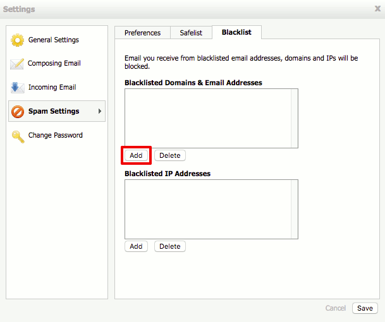Add a blacklisted domain or email address
Image resolution: width=385 pixels, height=322 pixels.
pyautogui.click(x=136, y=155)
